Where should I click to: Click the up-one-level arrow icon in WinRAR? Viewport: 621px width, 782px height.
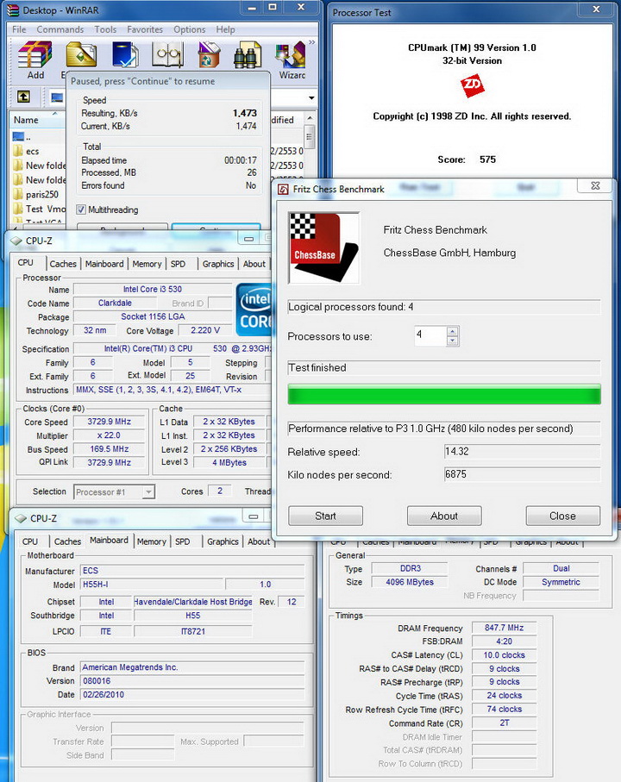point(23,97)
